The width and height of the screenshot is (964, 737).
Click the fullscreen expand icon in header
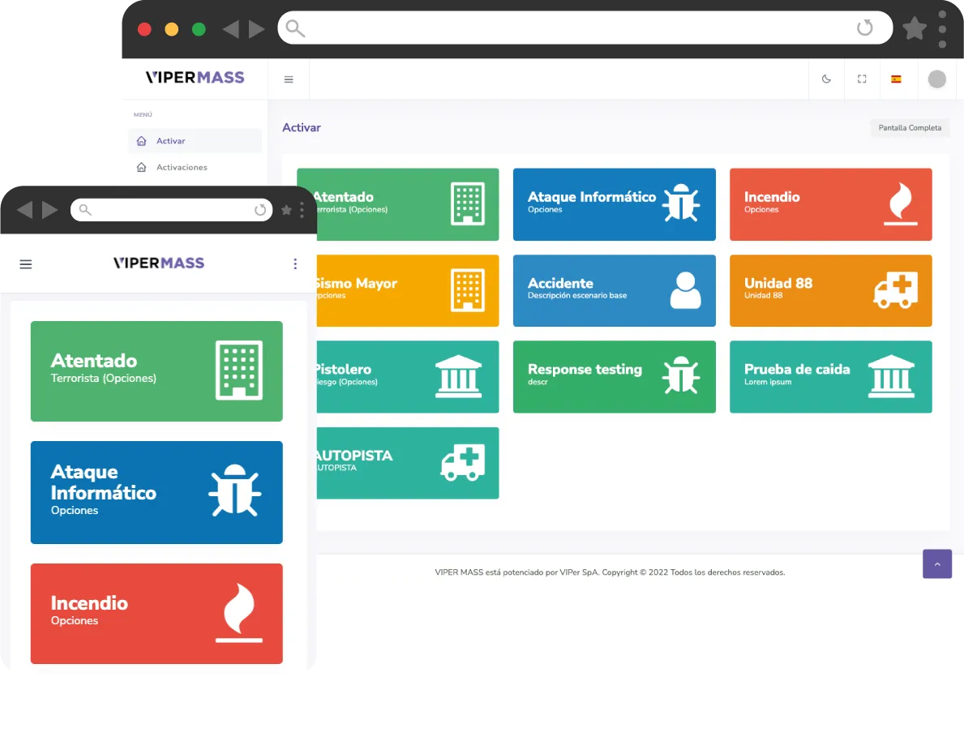coord(862,79)
